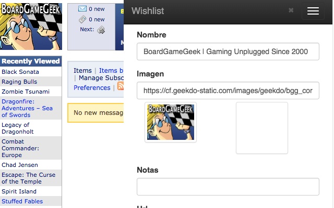
Task: Click the GeekMail tag icon beside 0 new
Action: click(x=82, y=19)
